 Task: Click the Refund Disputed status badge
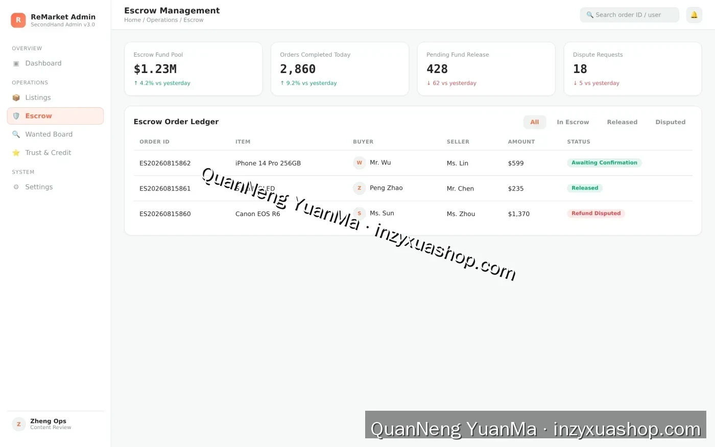pyautogui.click(x=596, y=214)
